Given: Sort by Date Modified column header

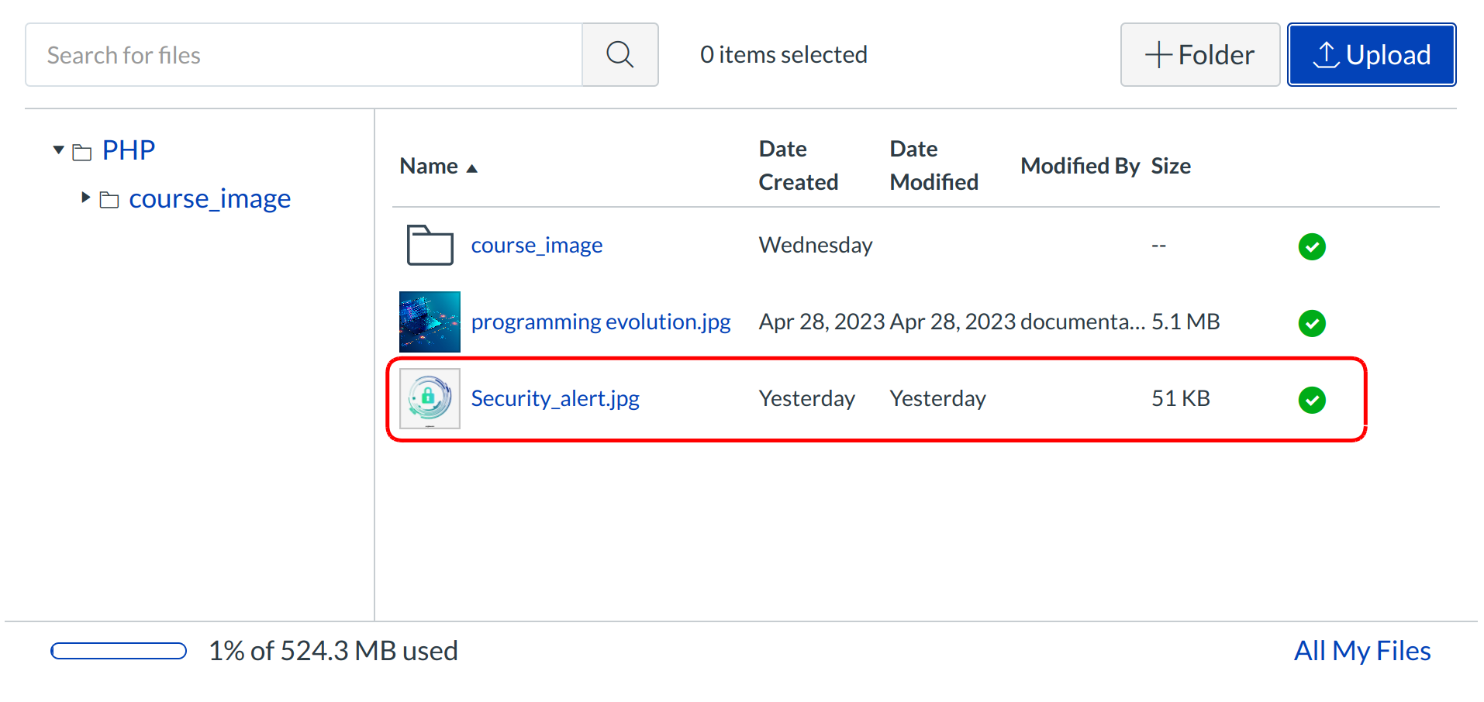Looking at the screenshot, I should click(934, 165).
